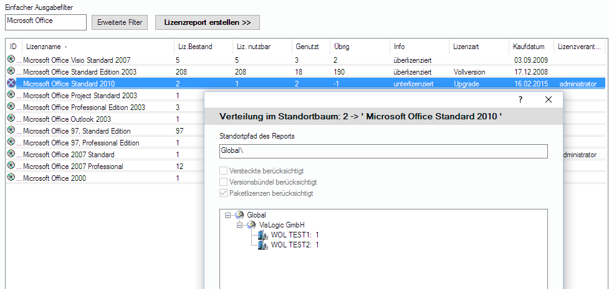Click Lizenzreport erstellen >> button

click(208, 22)
